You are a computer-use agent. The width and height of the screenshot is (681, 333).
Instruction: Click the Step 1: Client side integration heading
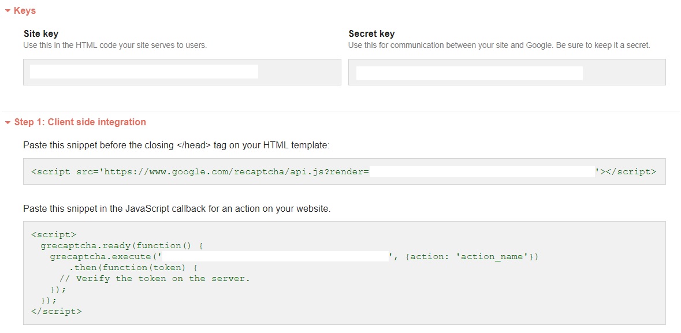tap(80, 122)
